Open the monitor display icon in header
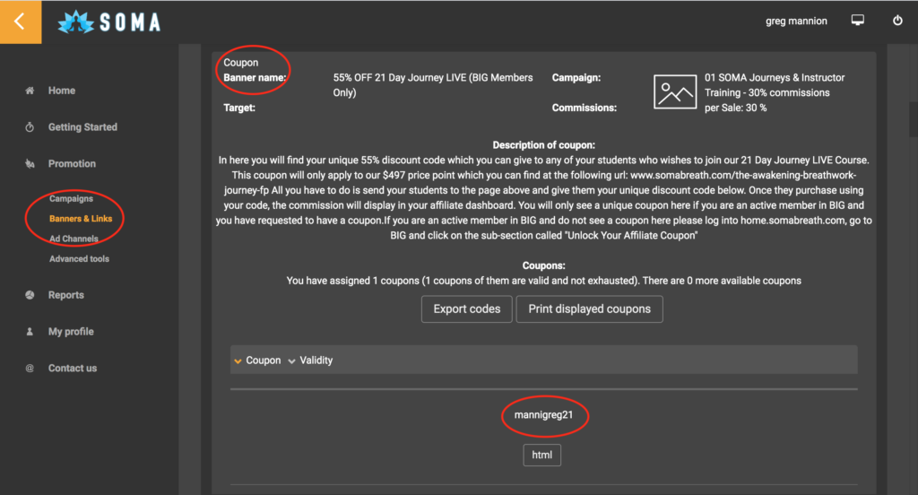918x495 pixels. [858, 21]
